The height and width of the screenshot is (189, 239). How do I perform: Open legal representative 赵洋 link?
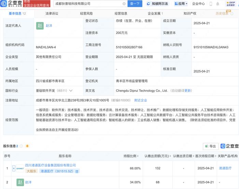49,26
